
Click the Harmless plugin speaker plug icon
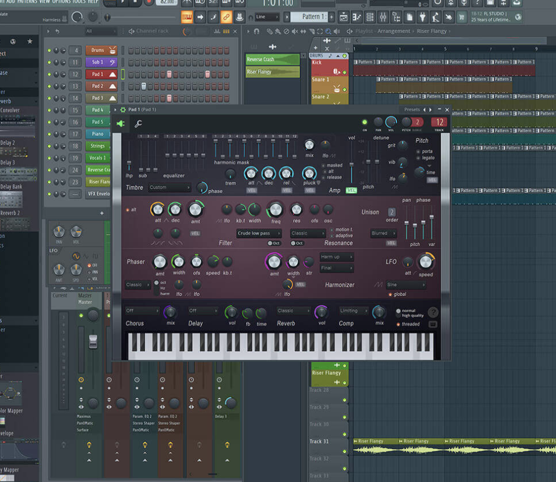(x=121, y=124)
